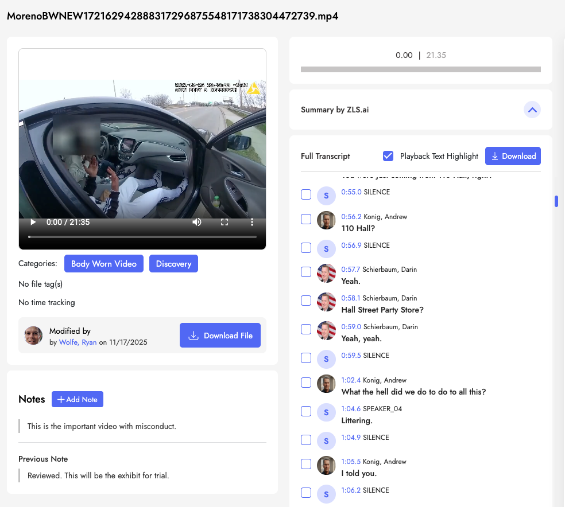Click the Download File button
Screen dimensions: 565x507
tap(220, 336)
